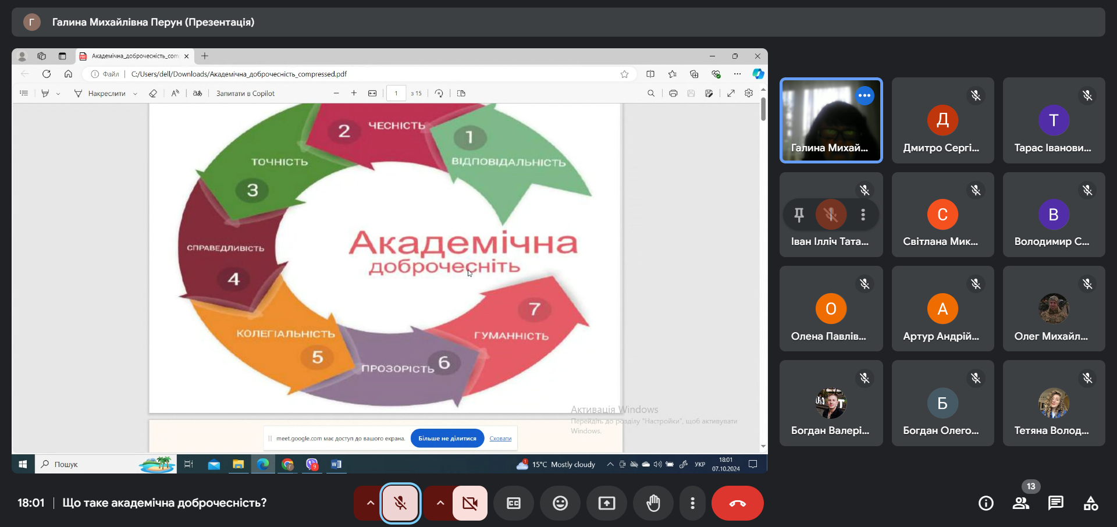Close the Академічна_доброчесність PDF tab

pos(186,56)
